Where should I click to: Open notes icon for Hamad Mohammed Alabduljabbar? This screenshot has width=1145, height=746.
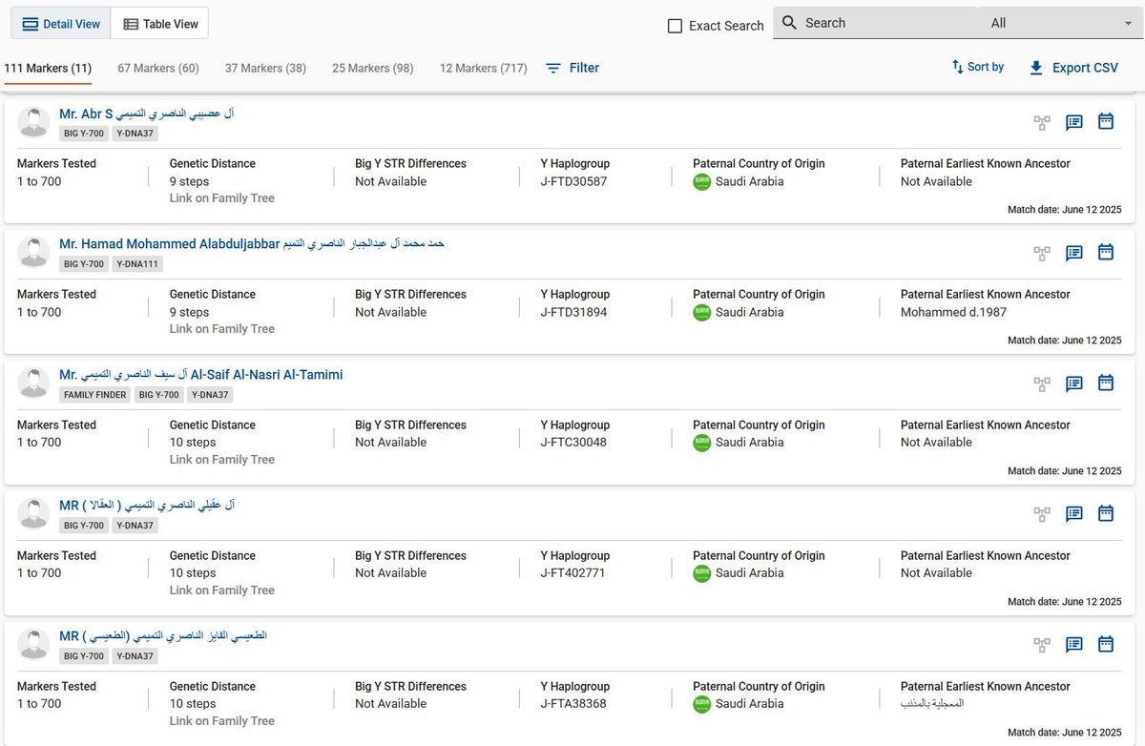1074,253
